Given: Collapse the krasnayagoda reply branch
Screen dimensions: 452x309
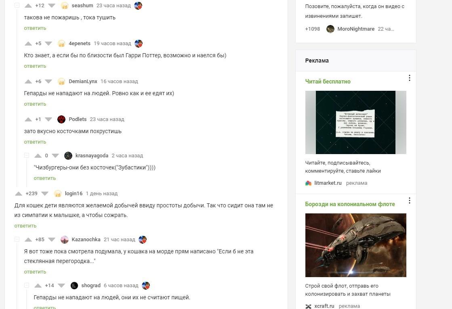Looking at the screenshot, I should pyautogui.click(x=27, y=155).
